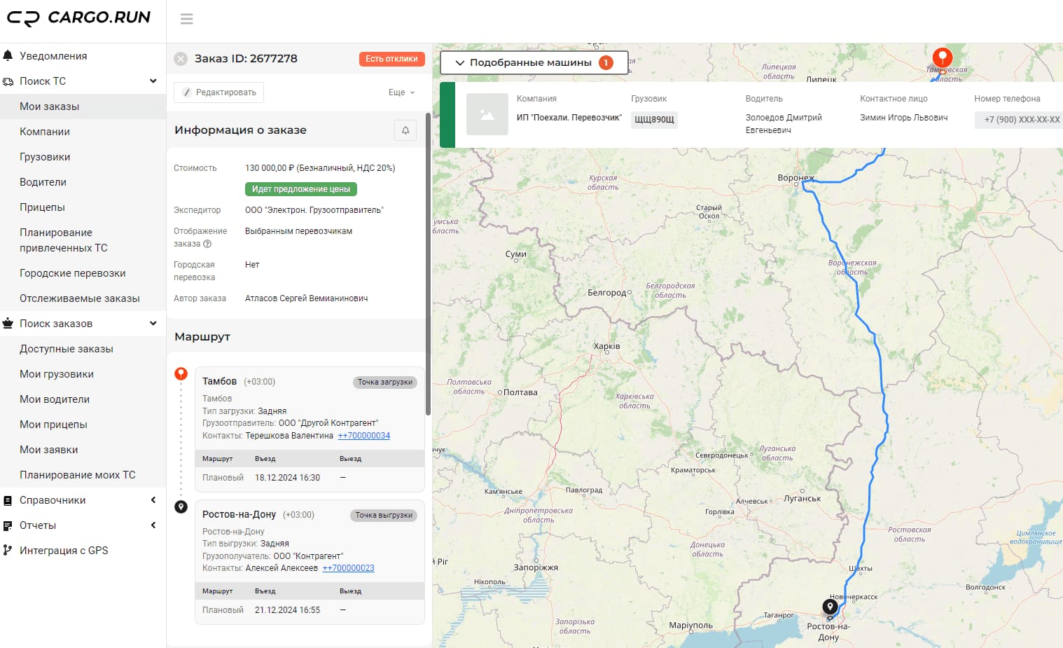Click the price 130 000,00 ₽ value
This screenshot has width=1063, height=648.
[x=320, y=168]
